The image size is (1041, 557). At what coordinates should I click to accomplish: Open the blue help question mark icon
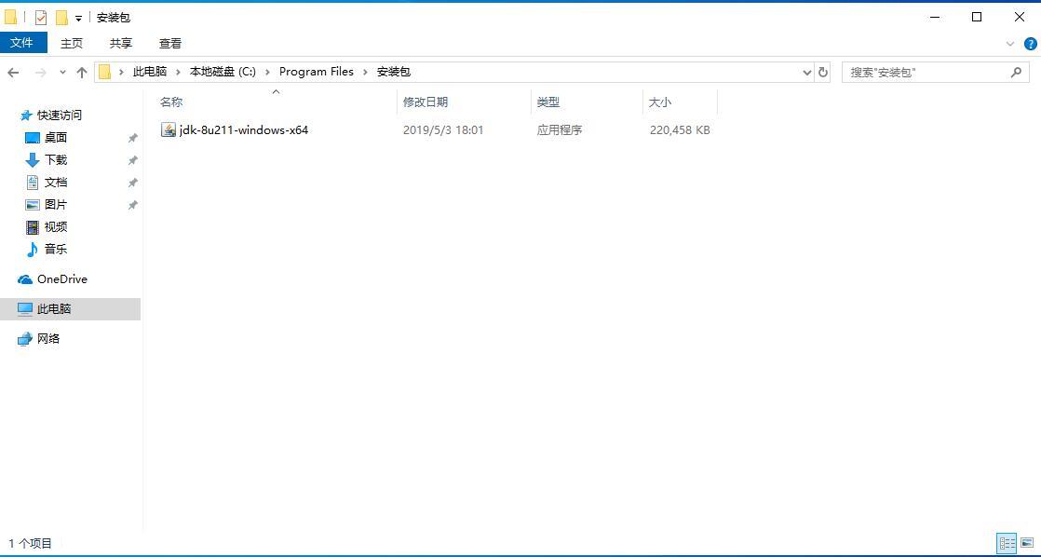click(1031, 44)
